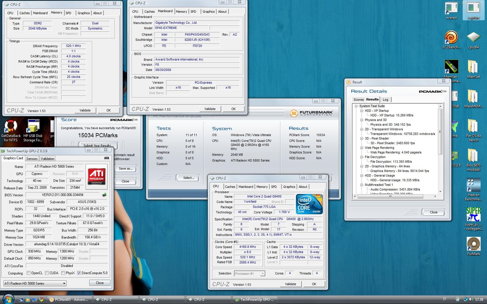
Task: Open the Processor #1 selection dropdown
Action: pos(250,274)
